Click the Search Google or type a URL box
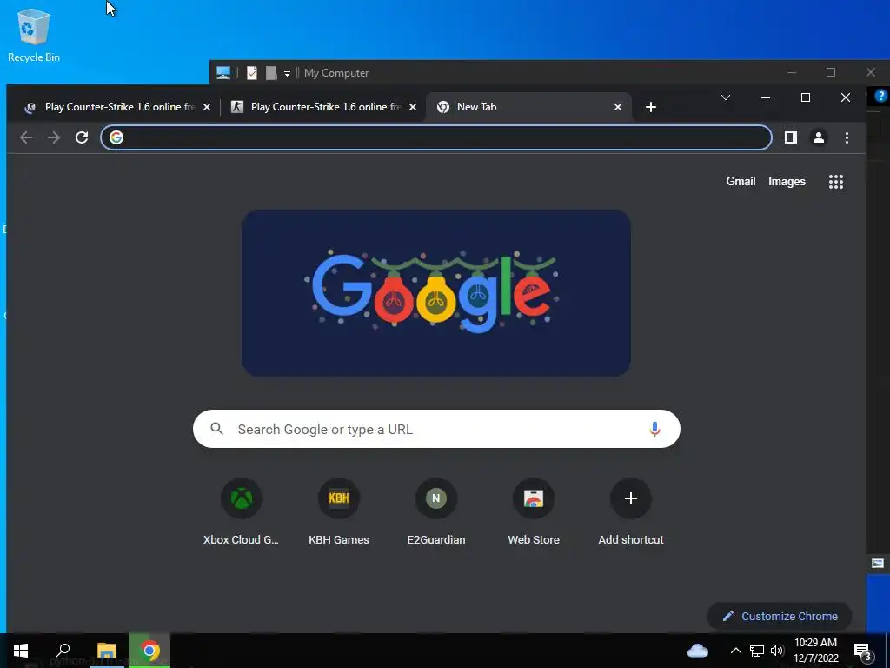This screenshot has width=890, height=668. click(436, 429)
